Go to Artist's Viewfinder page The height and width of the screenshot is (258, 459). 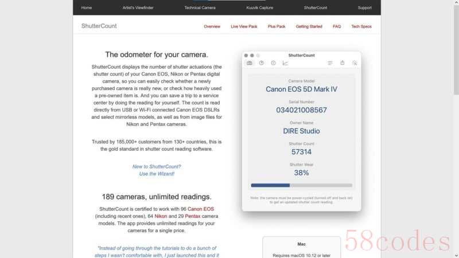click(x=138, y=8)
